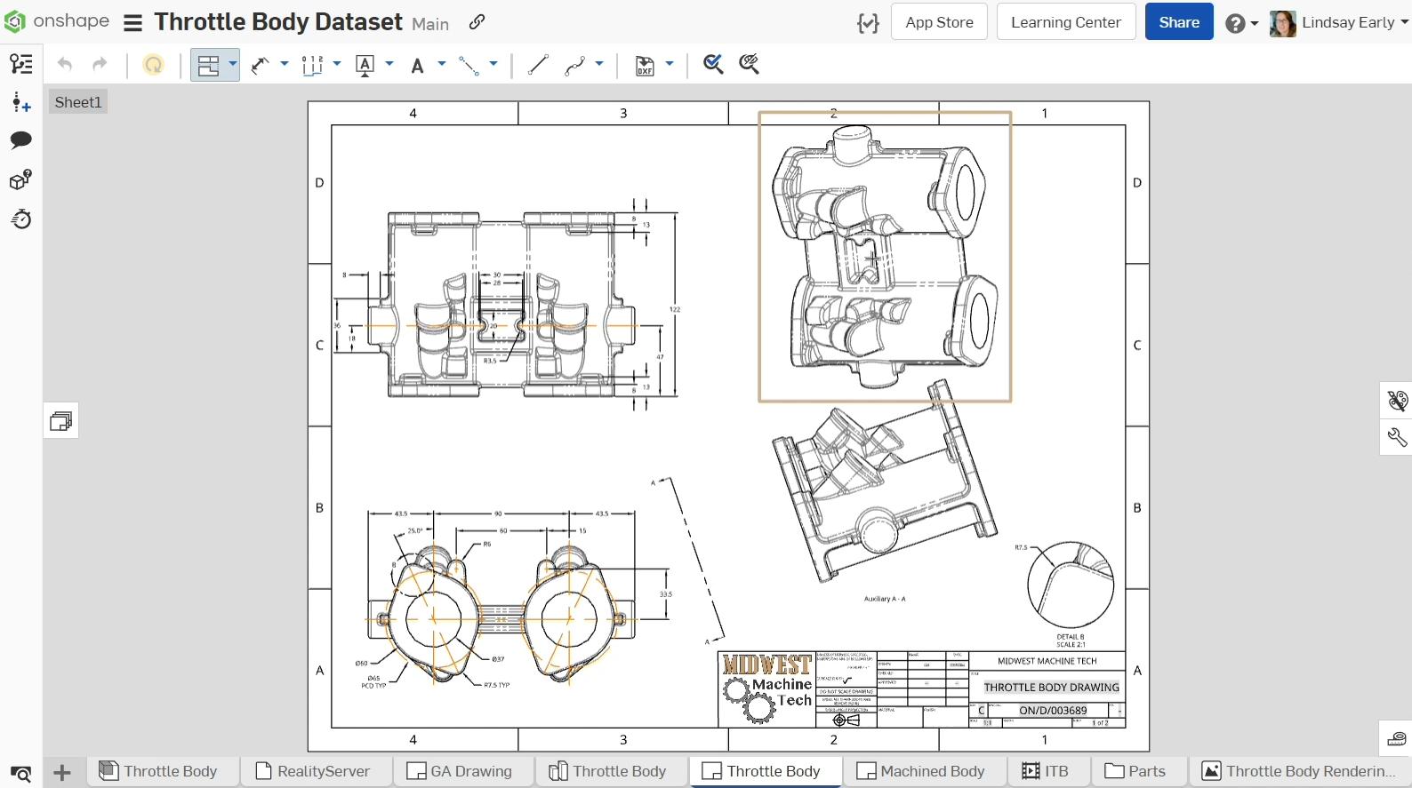Select the Spline tool in toolbar
1412x788 pixels.
(x=575, y=65)
